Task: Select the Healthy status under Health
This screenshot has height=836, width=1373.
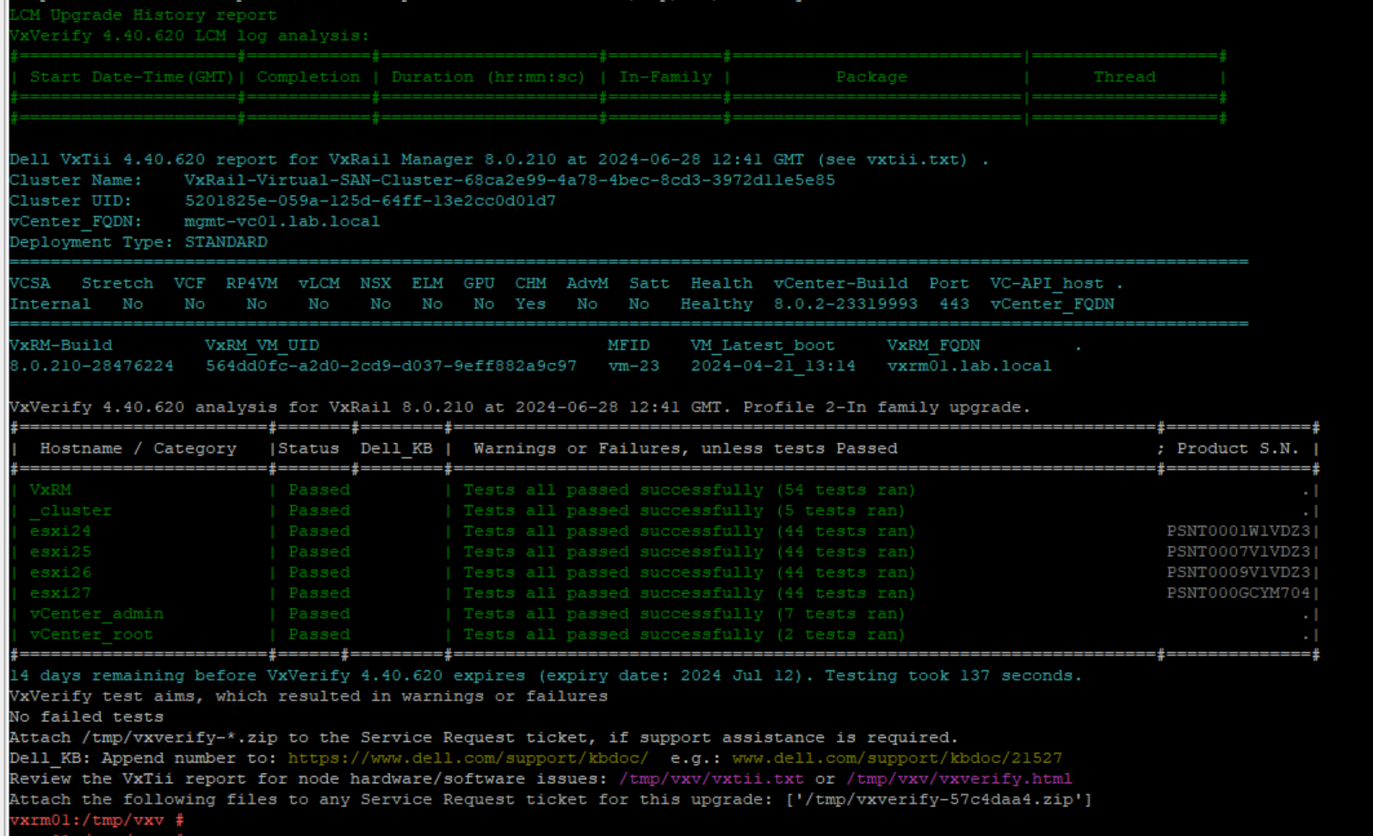Action: [716, 304]
